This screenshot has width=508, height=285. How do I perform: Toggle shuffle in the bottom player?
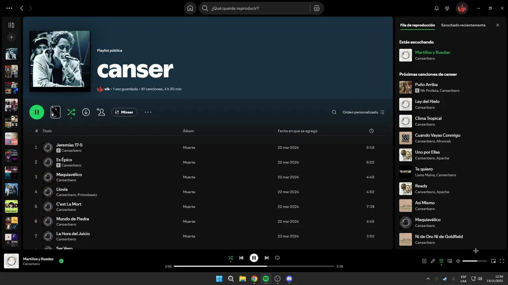point(231,258)
